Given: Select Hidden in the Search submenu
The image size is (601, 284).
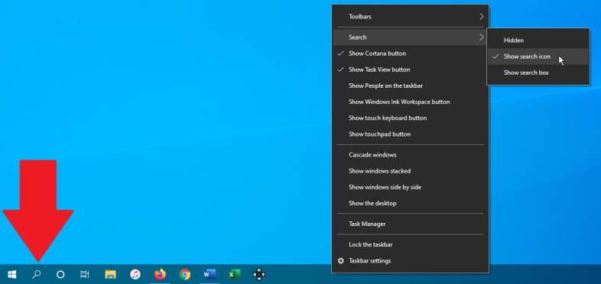Looking at the screenshot, I should (538, 40).
